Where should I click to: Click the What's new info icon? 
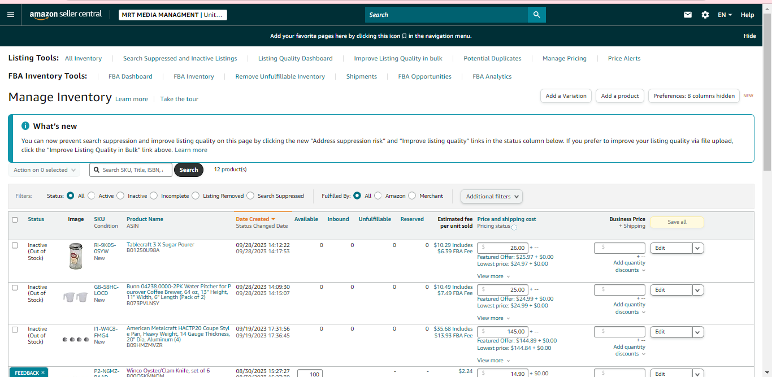[x=25, y=126]
